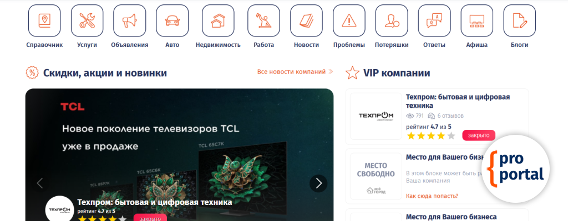Open the Услуги wrench and screwdriver icon
This screenshot has height=221, width=568.
click(x=87, y=20)
